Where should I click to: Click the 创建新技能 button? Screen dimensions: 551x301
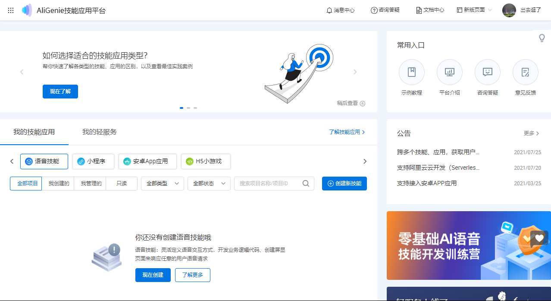click(344, 184)
